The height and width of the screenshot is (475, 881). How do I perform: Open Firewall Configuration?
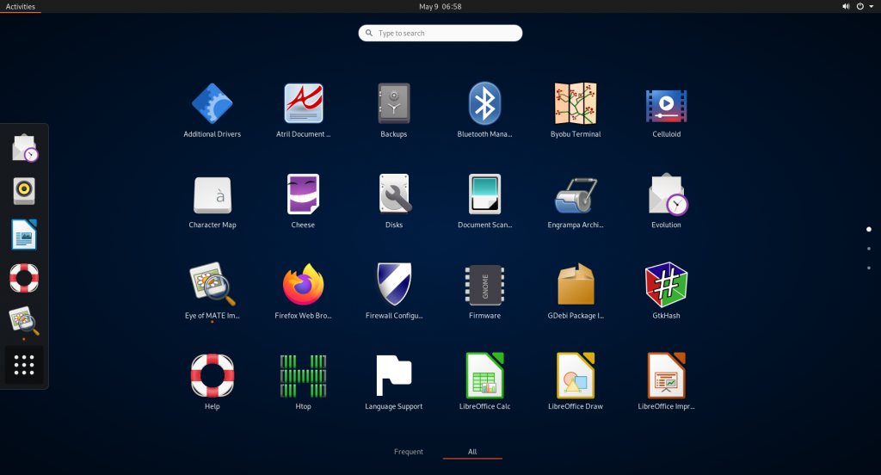tap(394, 291)
